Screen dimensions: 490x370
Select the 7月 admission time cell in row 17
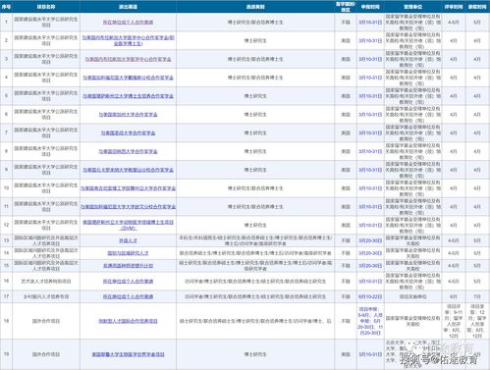[477, 296]
